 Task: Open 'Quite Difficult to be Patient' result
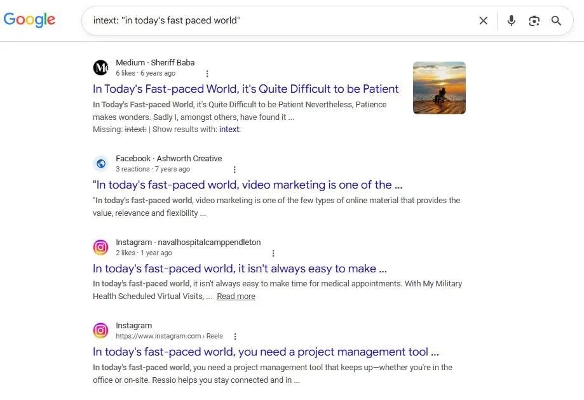tap(245, 89)
